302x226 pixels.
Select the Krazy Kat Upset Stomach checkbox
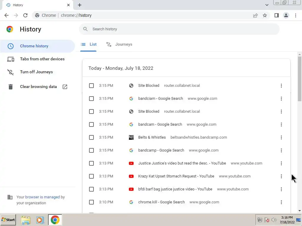91,176
